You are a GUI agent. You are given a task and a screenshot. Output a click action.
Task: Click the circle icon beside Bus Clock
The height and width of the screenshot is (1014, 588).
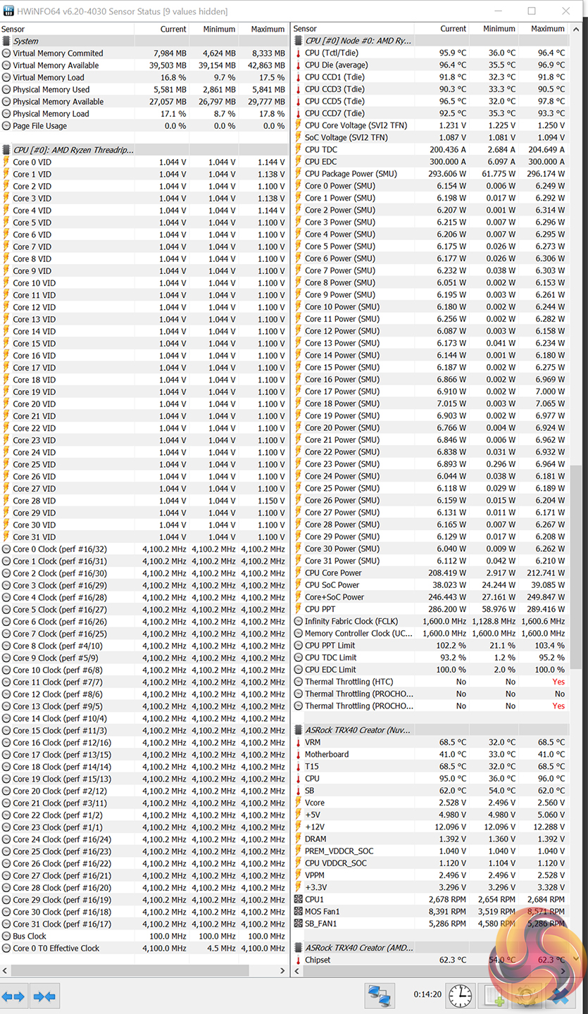(6, 937)
